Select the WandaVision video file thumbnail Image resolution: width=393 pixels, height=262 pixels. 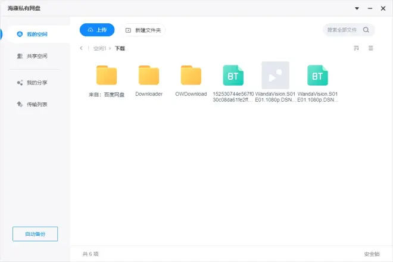tap(275, 76)
